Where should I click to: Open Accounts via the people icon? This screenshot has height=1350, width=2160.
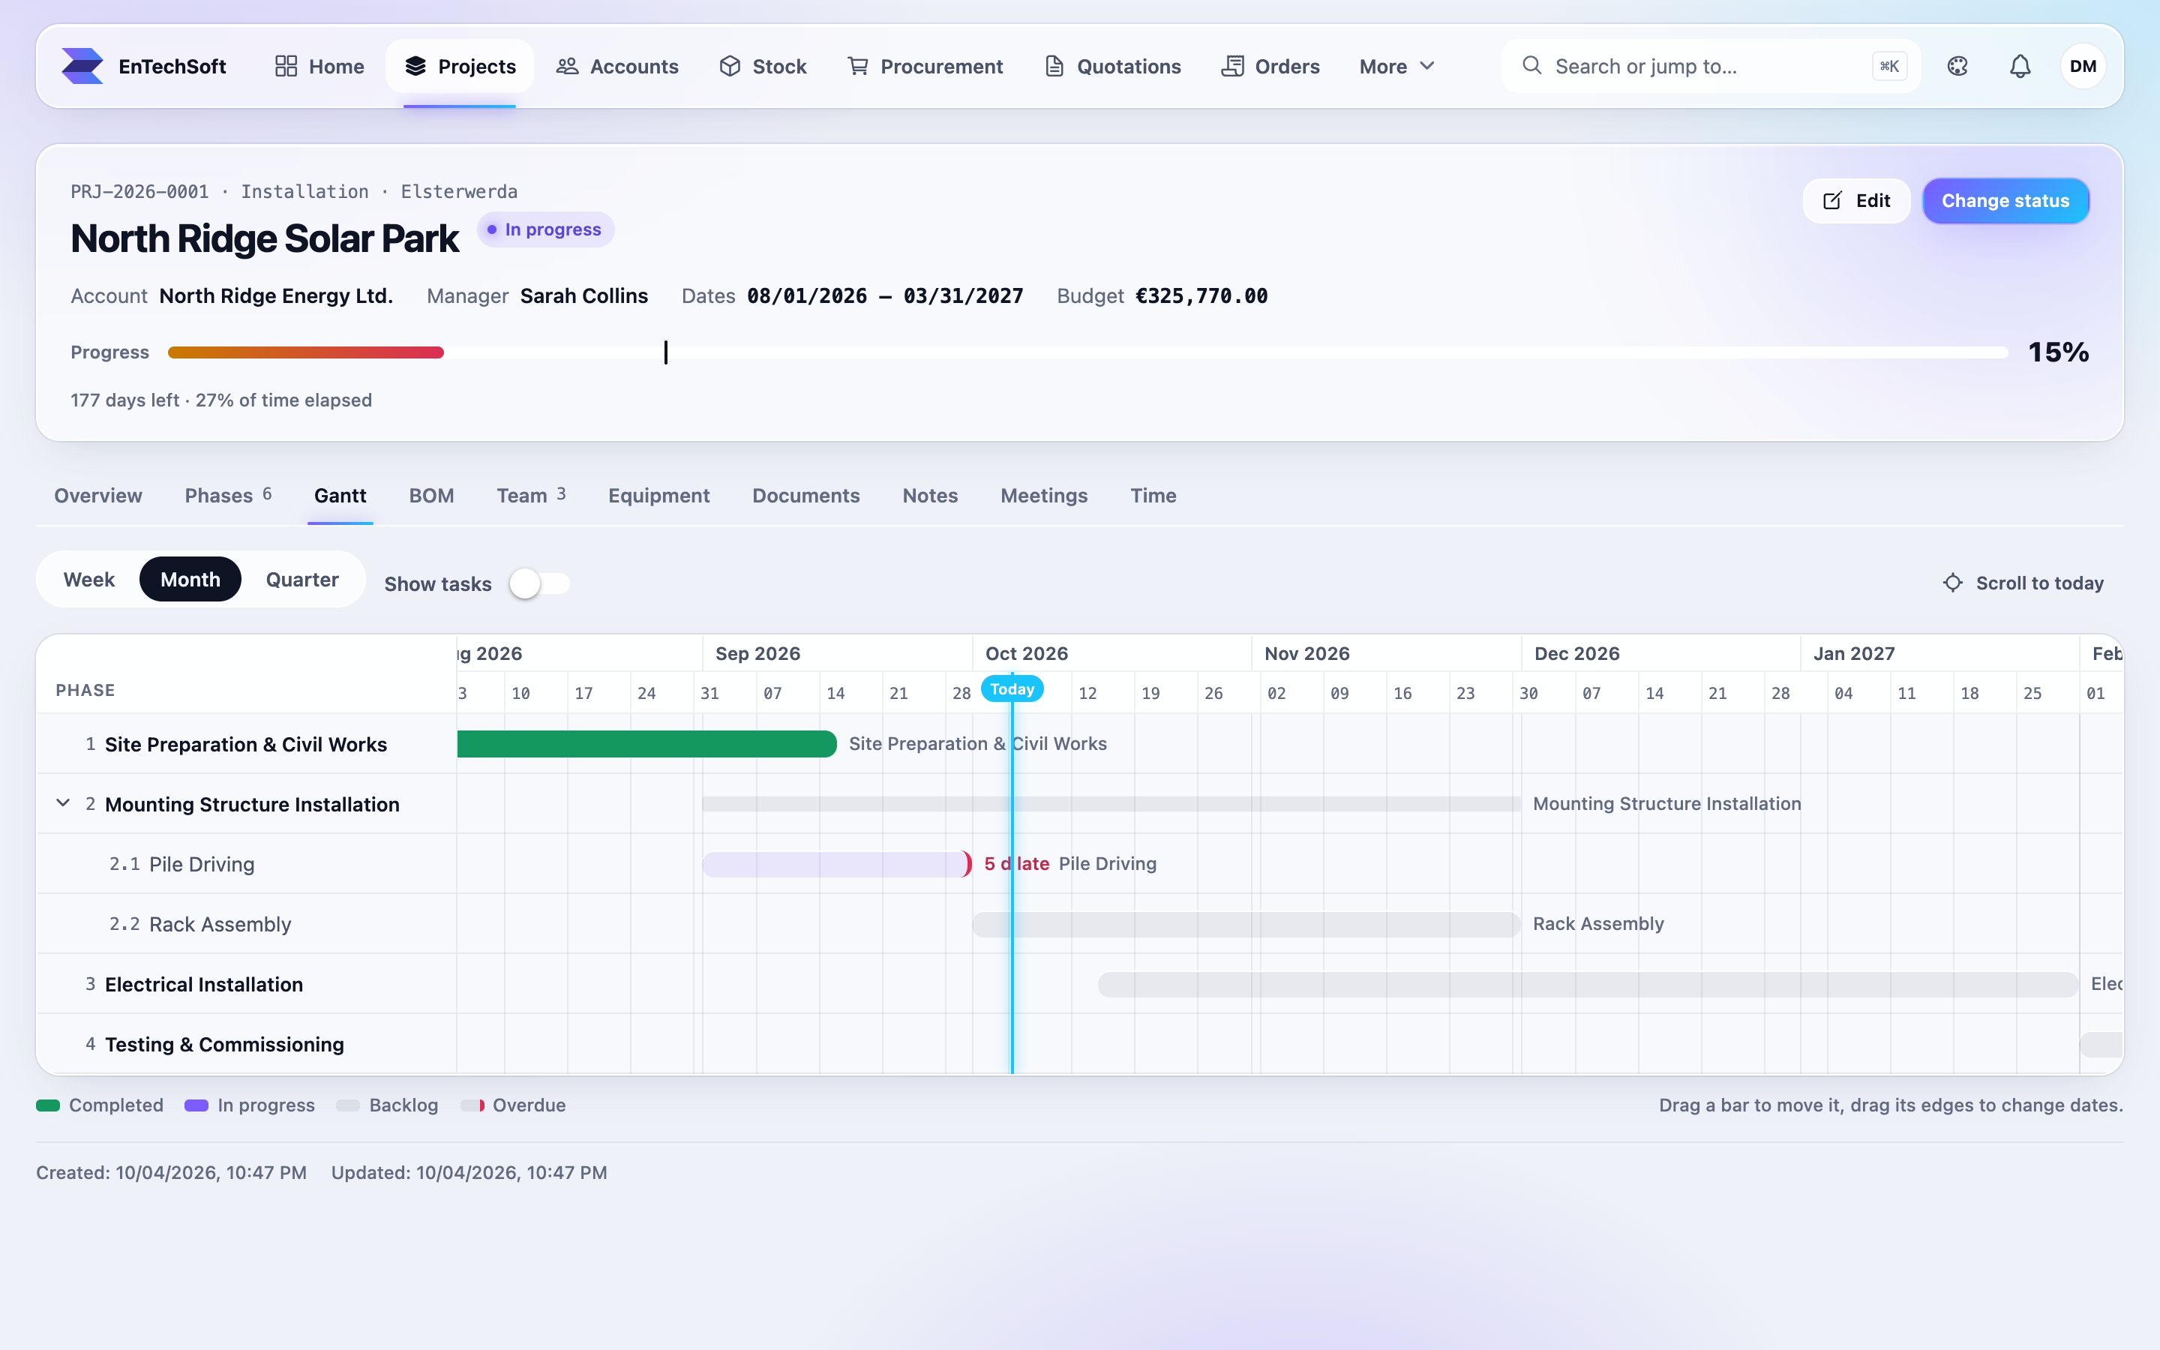tap(567, 66)
